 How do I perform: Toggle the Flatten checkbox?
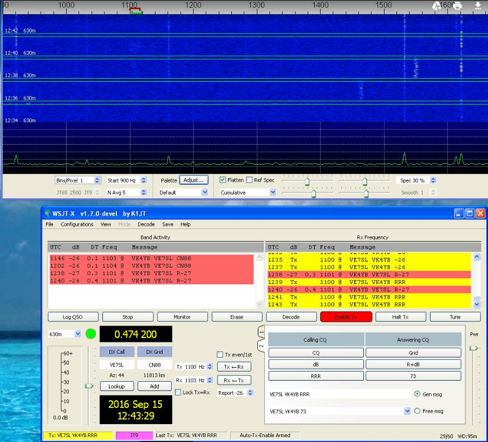[223, 180]
